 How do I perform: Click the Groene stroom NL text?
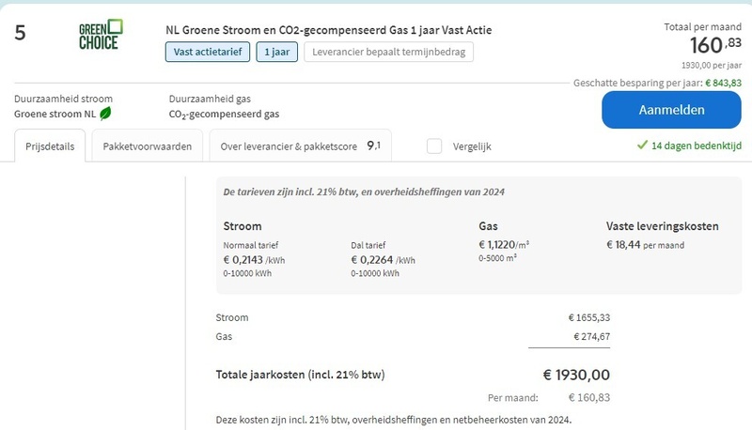coord(55,114)
